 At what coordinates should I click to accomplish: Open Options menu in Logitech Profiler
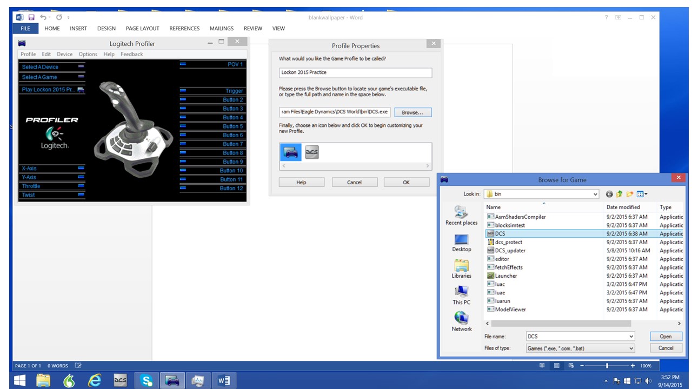88,54
